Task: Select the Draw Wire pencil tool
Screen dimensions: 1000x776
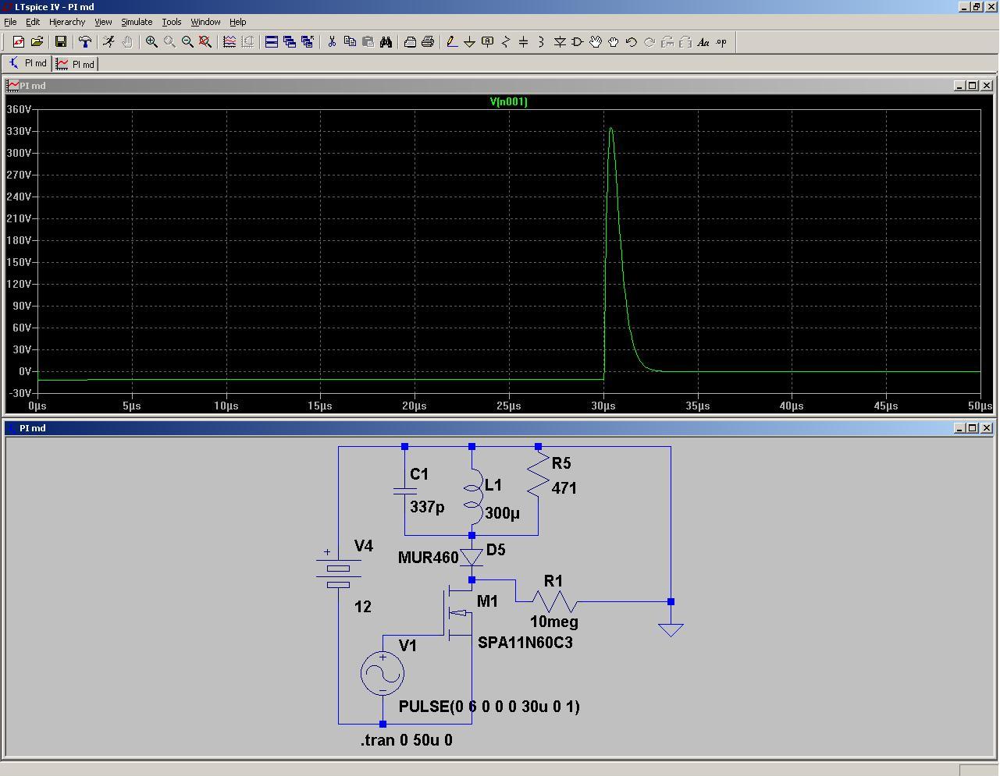Action: click(451, 42)
